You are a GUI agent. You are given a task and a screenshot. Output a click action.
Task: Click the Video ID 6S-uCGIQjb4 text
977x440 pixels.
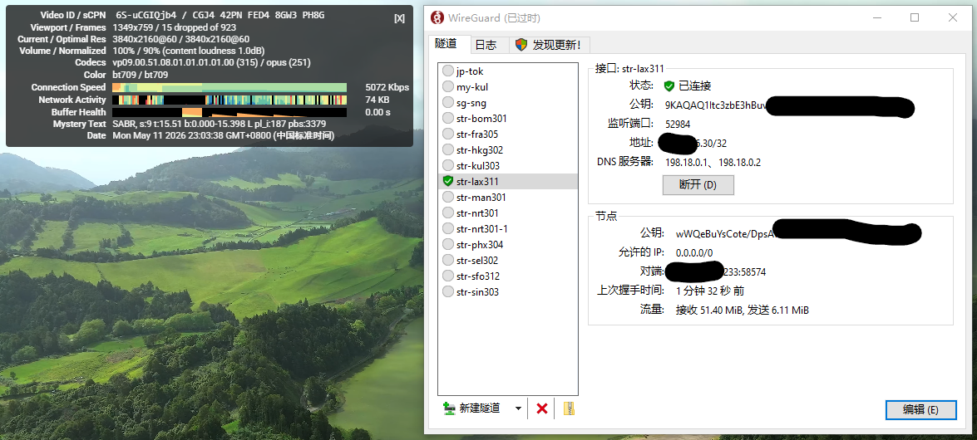click(x=146, y=15)
